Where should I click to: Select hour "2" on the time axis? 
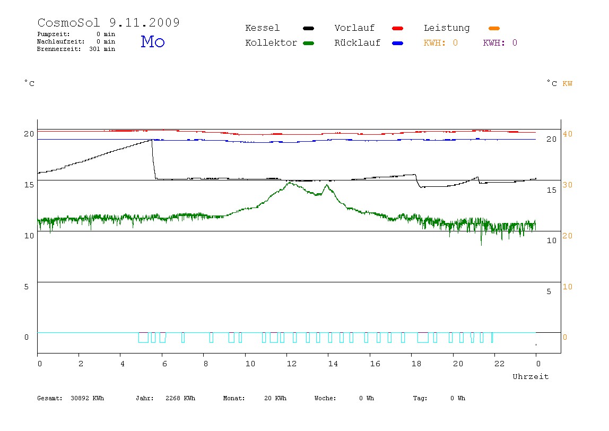81,364
